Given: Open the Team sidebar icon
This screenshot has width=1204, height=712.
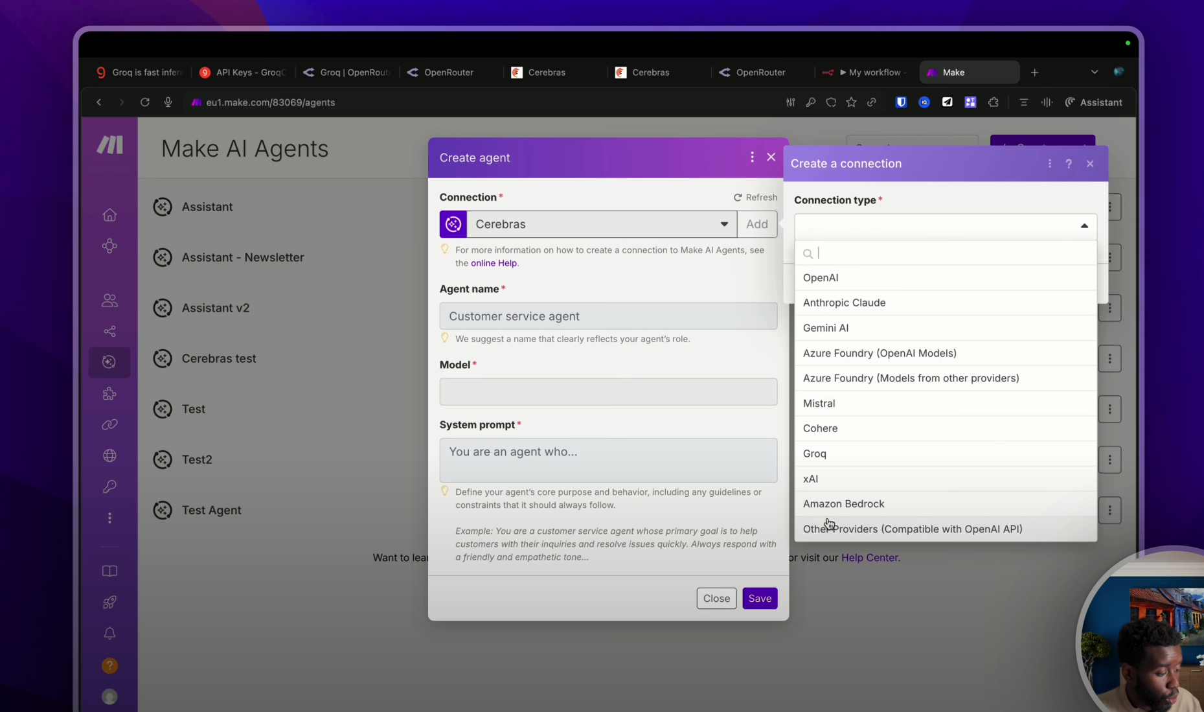Looking at the screenshot, I should tap(109, 300).
